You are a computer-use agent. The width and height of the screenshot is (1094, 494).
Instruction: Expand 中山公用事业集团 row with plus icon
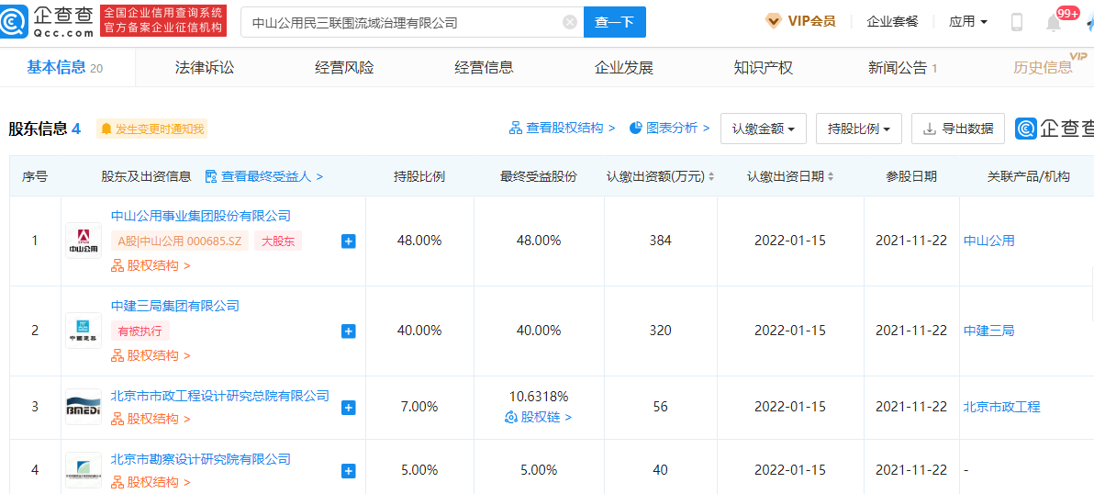[348, 241]
